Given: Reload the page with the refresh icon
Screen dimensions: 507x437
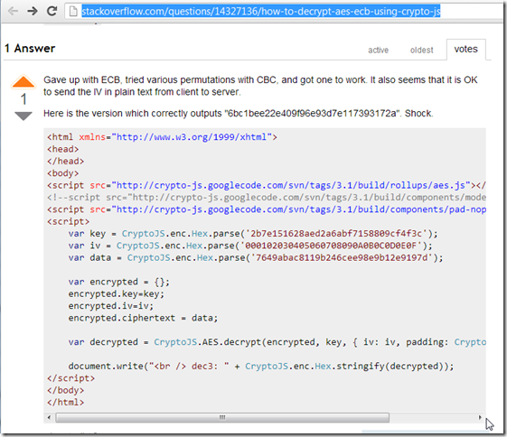Looking at the screenshot, I should [x=52, y=11].
